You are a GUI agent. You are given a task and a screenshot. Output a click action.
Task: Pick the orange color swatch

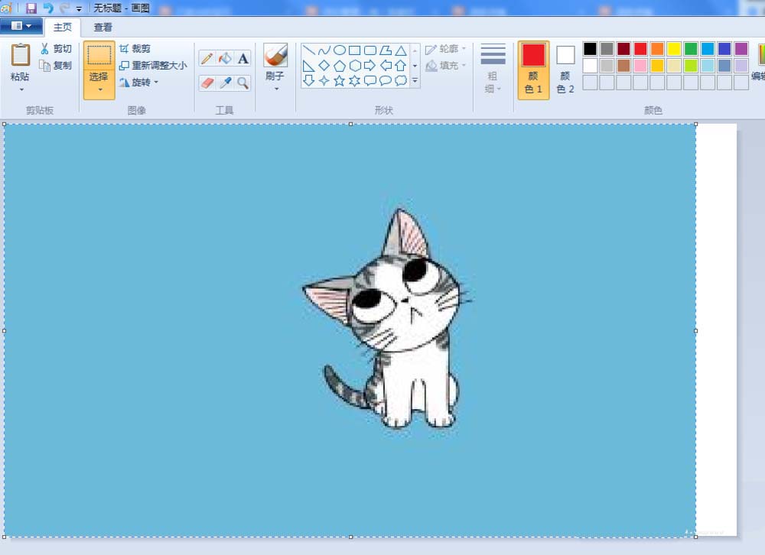[x=657, y=49]
